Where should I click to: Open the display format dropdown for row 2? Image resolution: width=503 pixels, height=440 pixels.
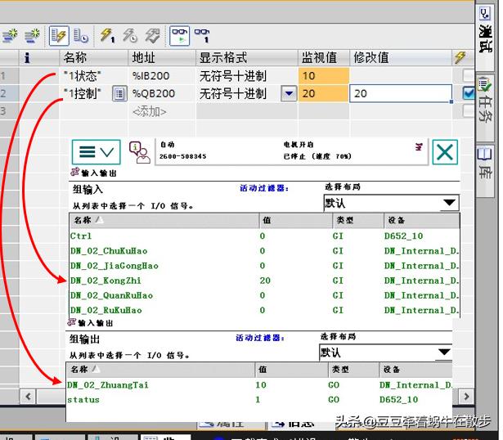click(x=289, y=94)
